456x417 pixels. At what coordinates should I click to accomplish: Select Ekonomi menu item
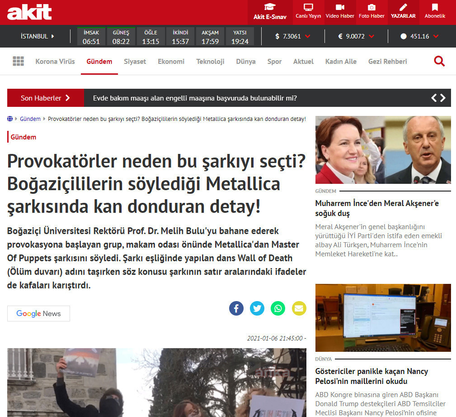point(171,62)
